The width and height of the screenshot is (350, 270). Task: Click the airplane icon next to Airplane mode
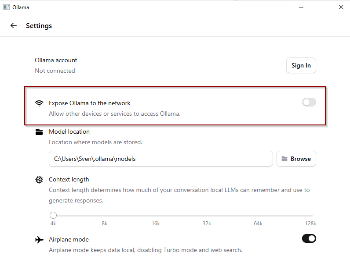pos(40,240)
